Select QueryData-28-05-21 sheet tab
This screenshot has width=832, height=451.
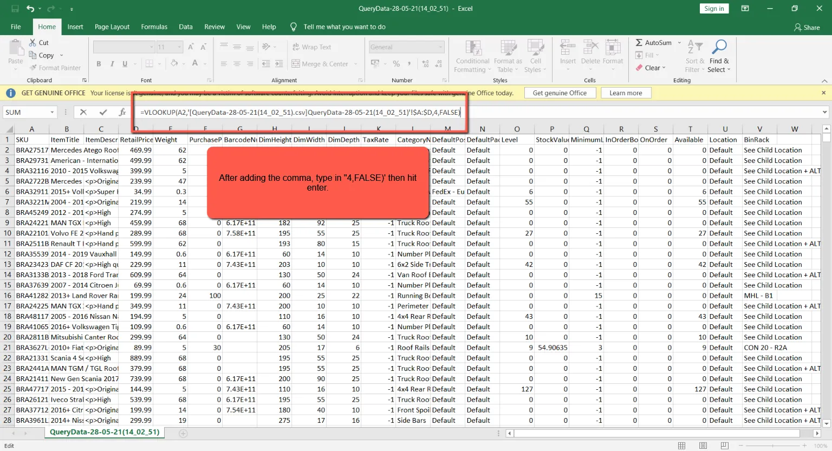105,432
